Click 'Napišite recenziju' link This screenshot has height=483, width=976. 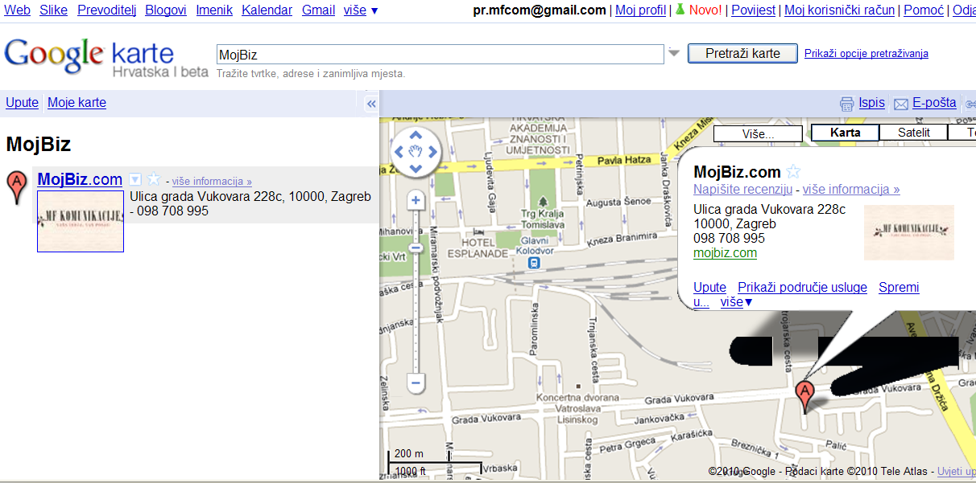click(x=742, y=189)
